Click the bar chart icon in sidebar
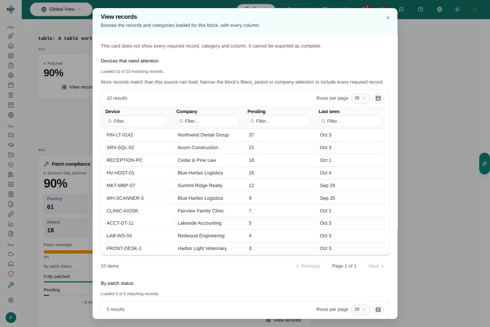 (x=11, y=224)
